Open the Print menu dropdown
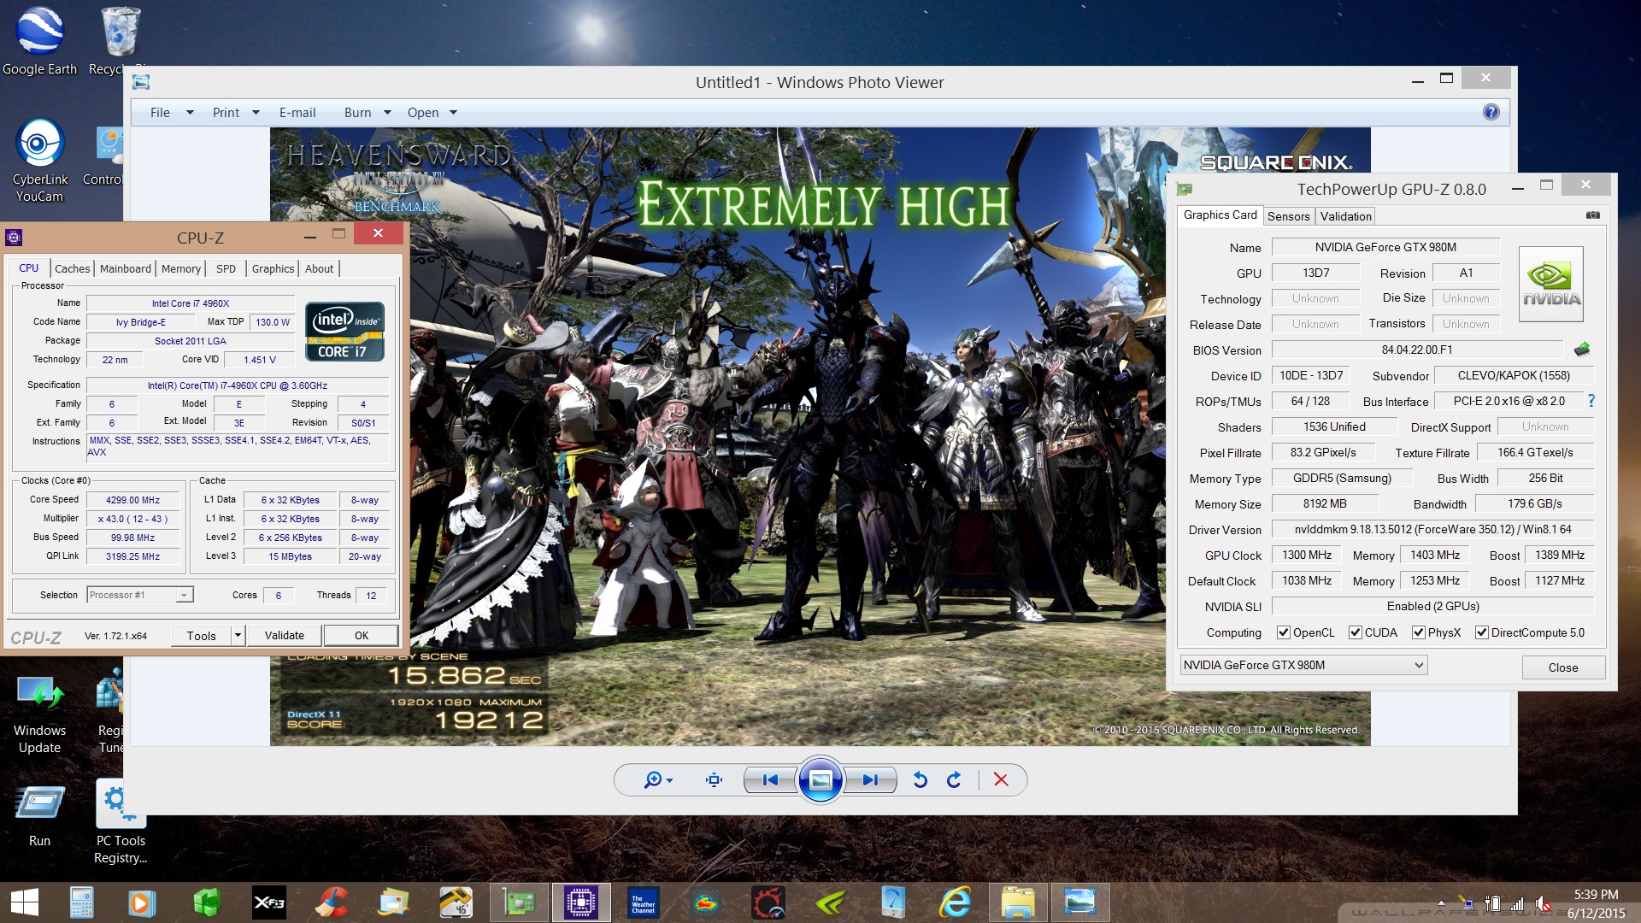 [235, 112]
